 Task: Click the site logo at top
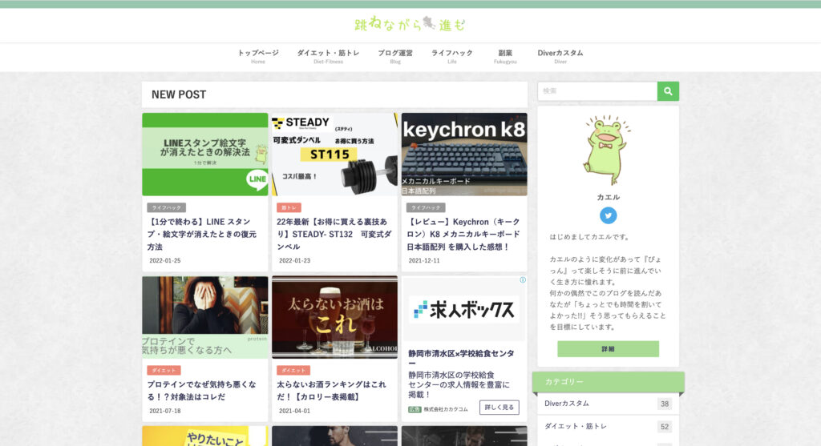pyautogui.click(x=410, y=25)
